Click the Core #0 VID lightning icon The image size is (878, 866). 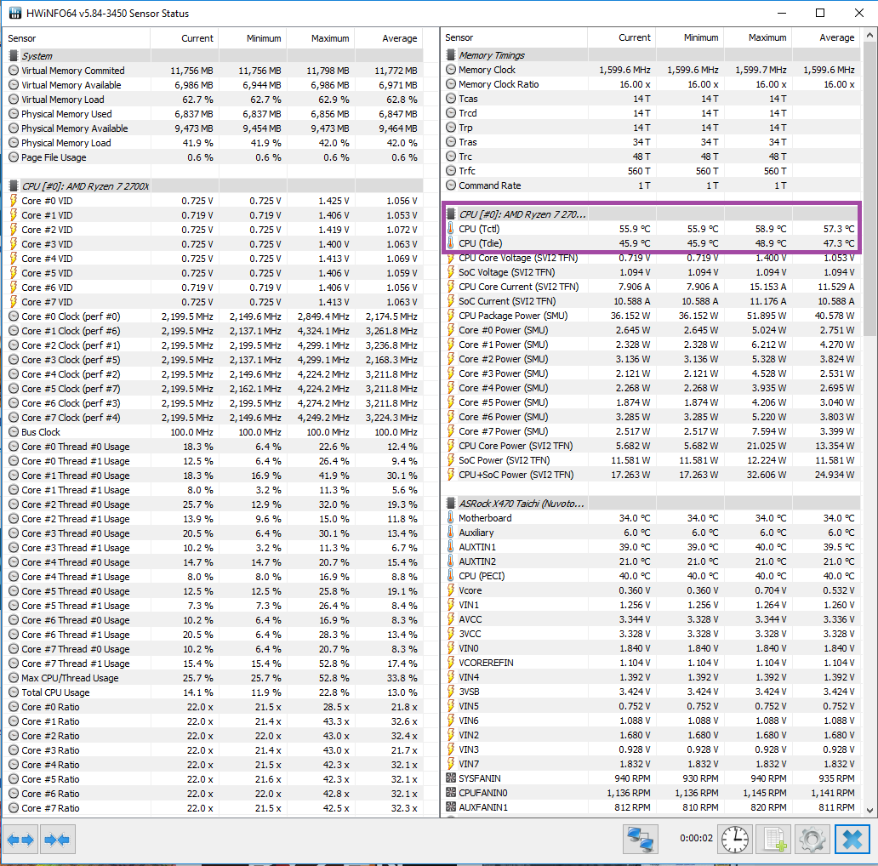[x=14, y=201]
